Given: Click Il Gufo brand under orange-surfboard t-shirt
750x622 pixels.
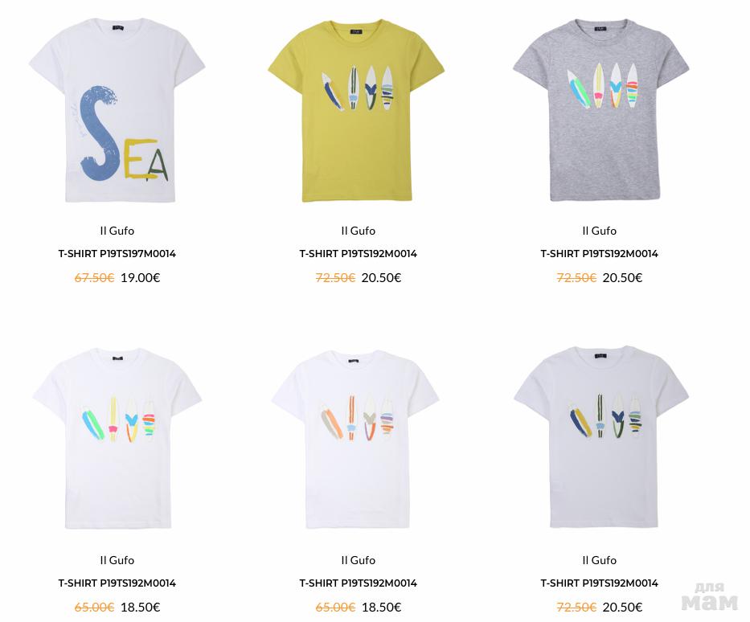Looking at the screenshot, I should (x=359, y=560).
